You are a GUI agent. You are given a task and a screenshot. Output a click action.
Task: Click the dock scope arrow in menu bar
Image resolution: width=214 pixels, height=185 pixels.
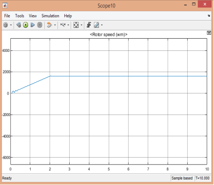pyautogui.click(x=209, y=16)
